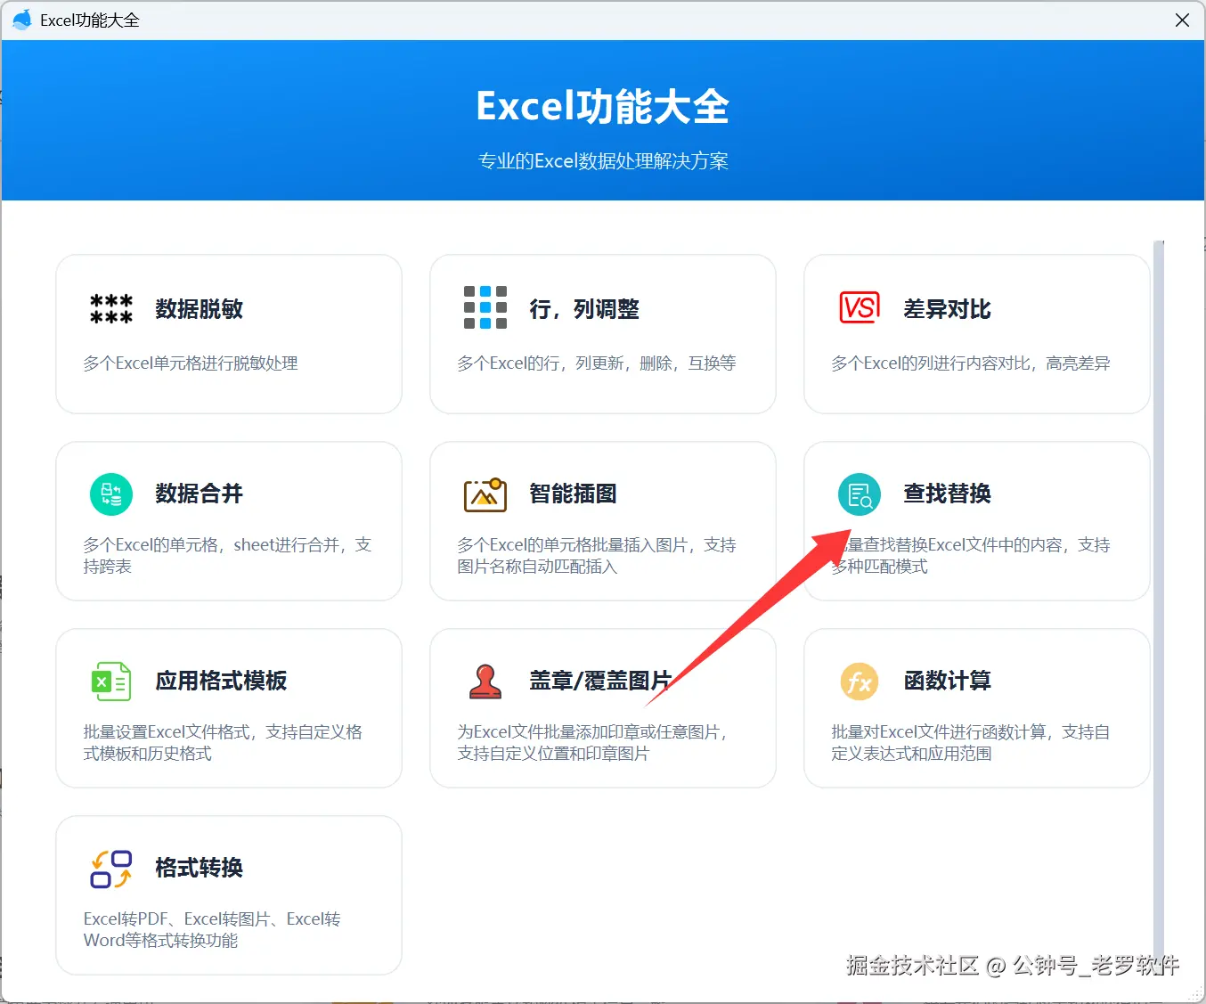1206x1004 pixels.
Task: Click the green merge icon for 数据合并
Action: [111, 494]
